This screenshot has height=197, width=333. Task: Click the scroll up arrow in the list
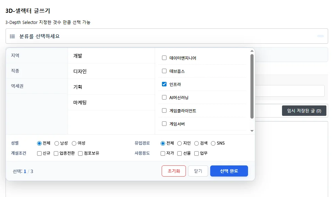tap(252, 51)
